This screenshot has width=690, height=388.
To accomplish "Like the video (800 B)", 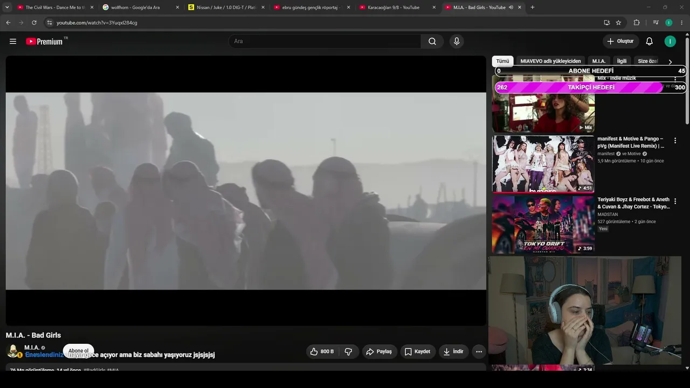I will tap(322, 351).
